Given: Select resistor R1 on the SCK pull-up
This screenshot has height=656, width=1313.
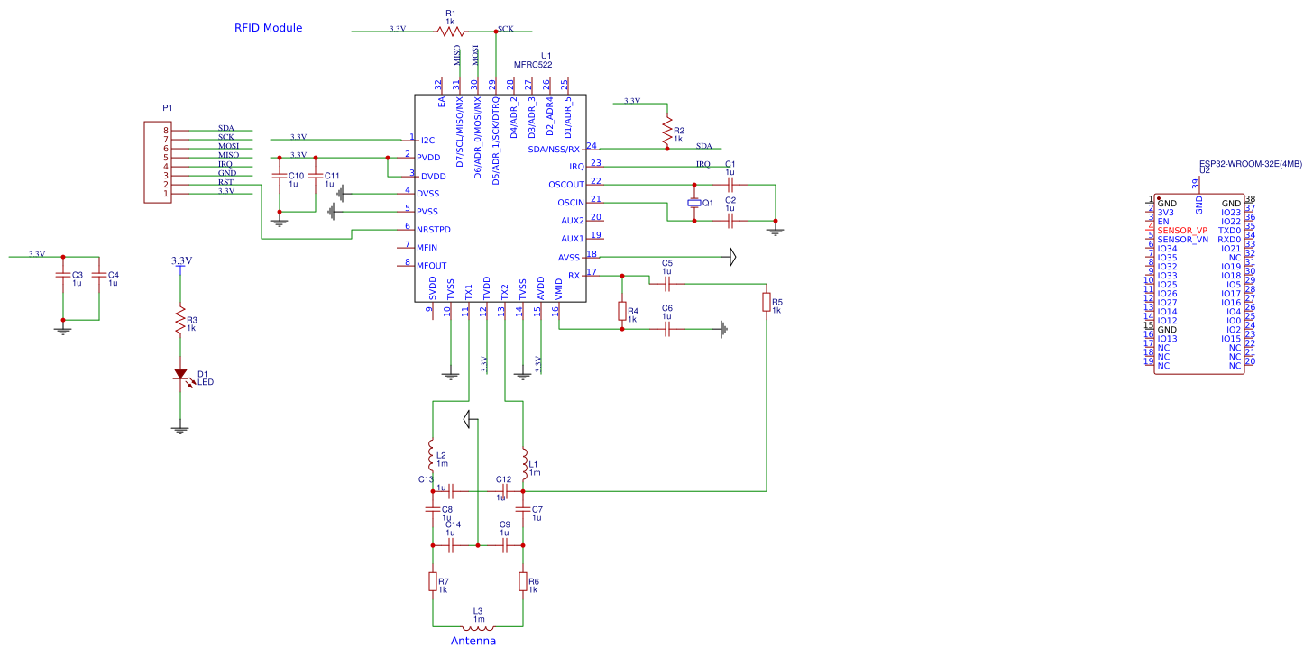Looking at the screenshot, I should pyautogui.click(x=451, y=32).
